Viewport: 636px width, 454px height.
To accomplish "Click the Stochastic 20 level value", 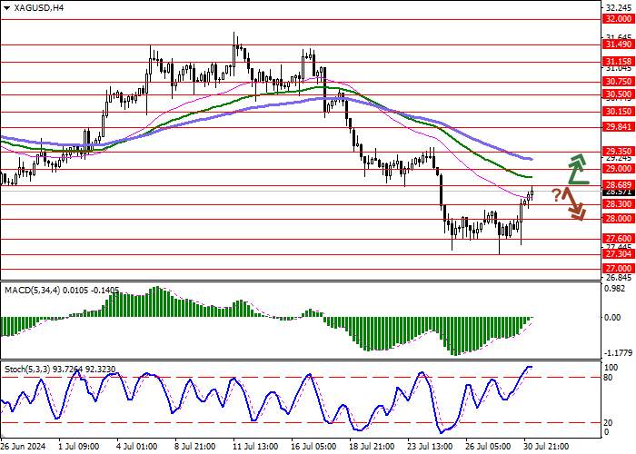I will pyautogui.click(x=609, y=423).
